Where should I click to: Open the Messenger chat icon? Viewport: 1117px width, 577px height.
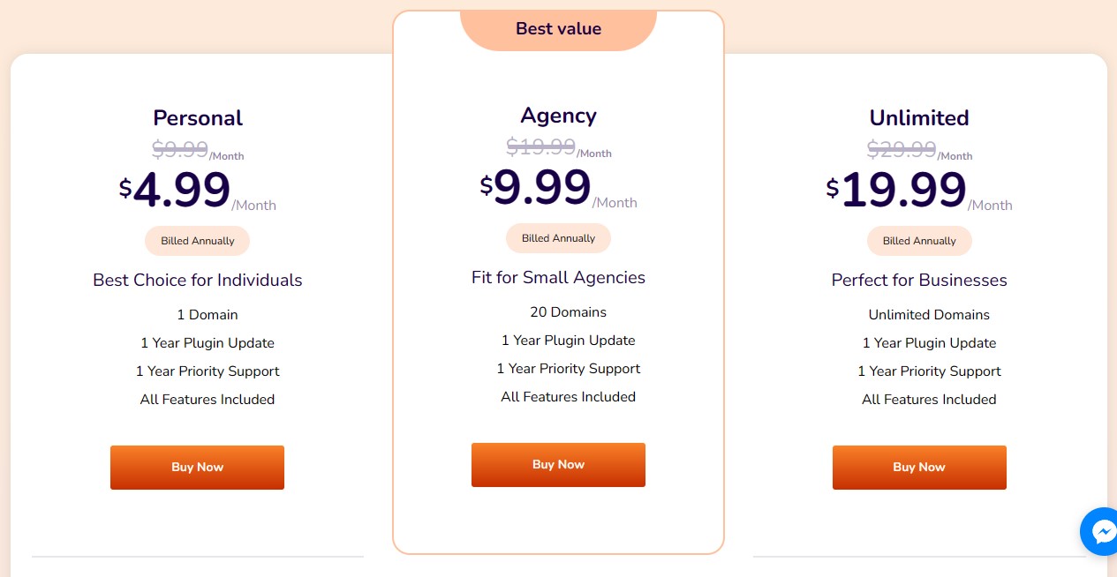tap(1100, 531)
